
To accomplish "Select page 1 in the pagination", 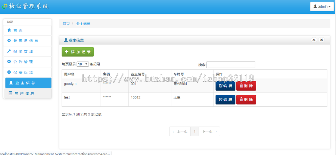I will click(195, 131).
